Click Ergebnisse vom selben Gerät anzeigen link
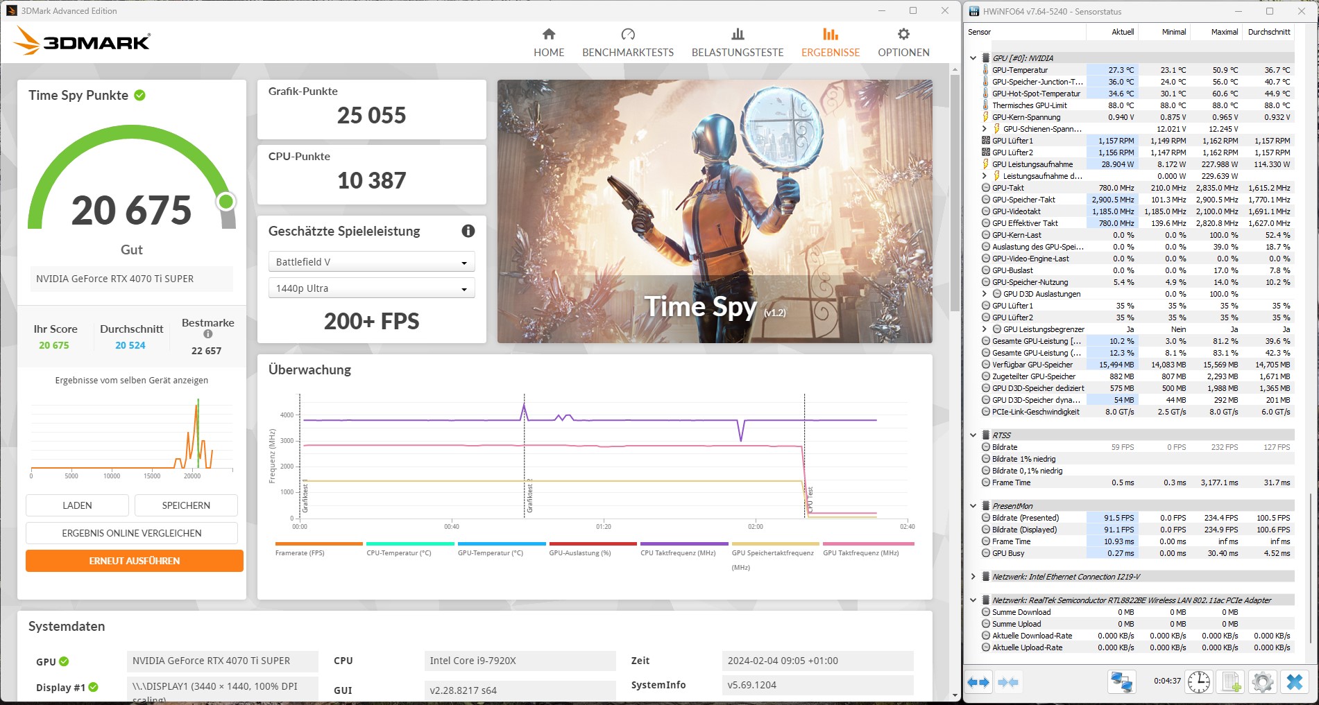Image resolution: width=1319 pixels, height=705 pixels. click(132, 380)
